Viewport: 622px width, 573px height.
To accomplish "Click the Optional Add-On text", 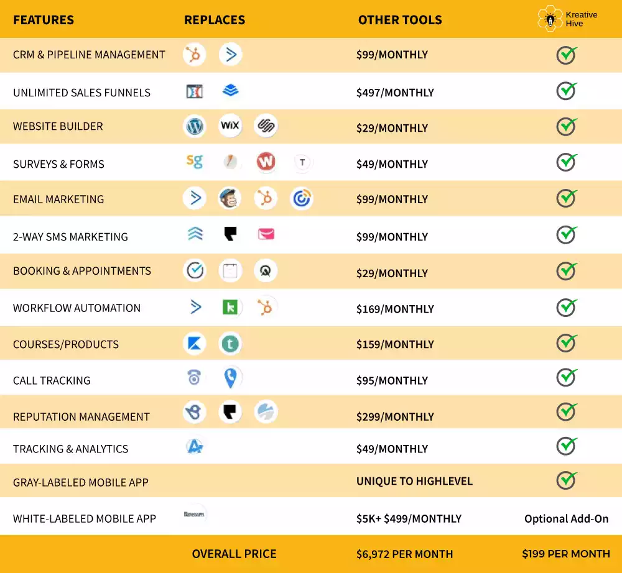I will 566,518.
